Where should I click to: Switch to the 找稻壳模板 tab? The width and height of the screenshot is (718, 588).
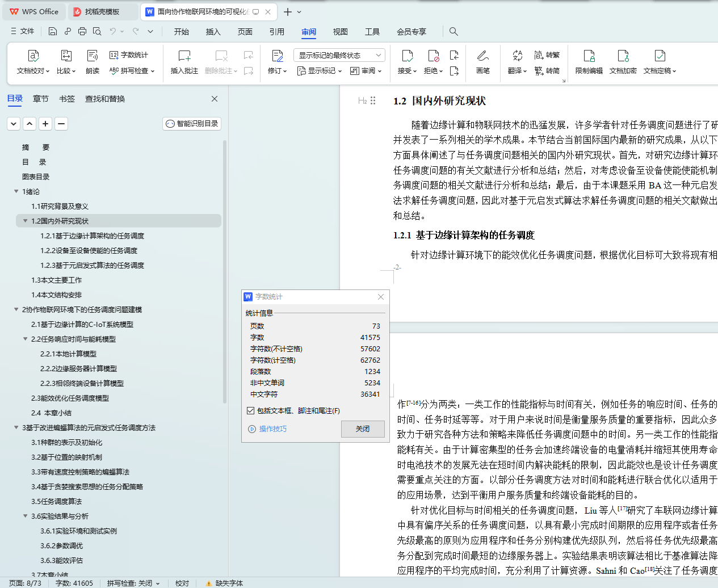(102, 11)
